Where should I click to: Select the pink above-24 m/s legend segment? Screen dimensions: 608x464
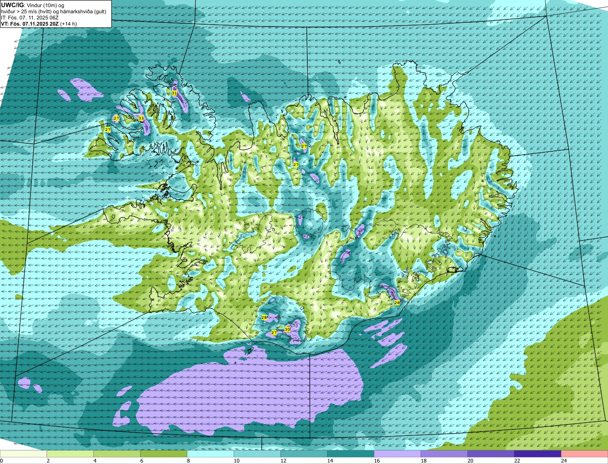click(x=585, y=454)
